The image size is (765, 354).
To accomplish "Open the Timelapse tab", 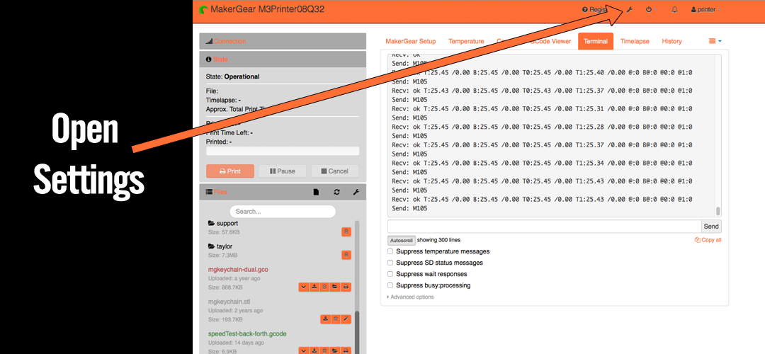I will coord(635,41).
